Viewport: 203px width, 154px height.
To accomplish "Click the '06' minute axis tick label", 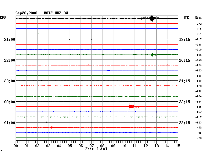I will [x=81, y=146].
